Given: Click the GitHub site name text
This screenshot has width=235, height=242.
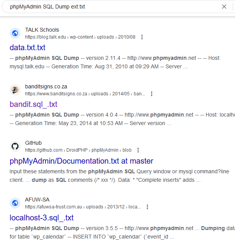Looking at the screenshot, I should pyautogui.click(x=33, y=143).
